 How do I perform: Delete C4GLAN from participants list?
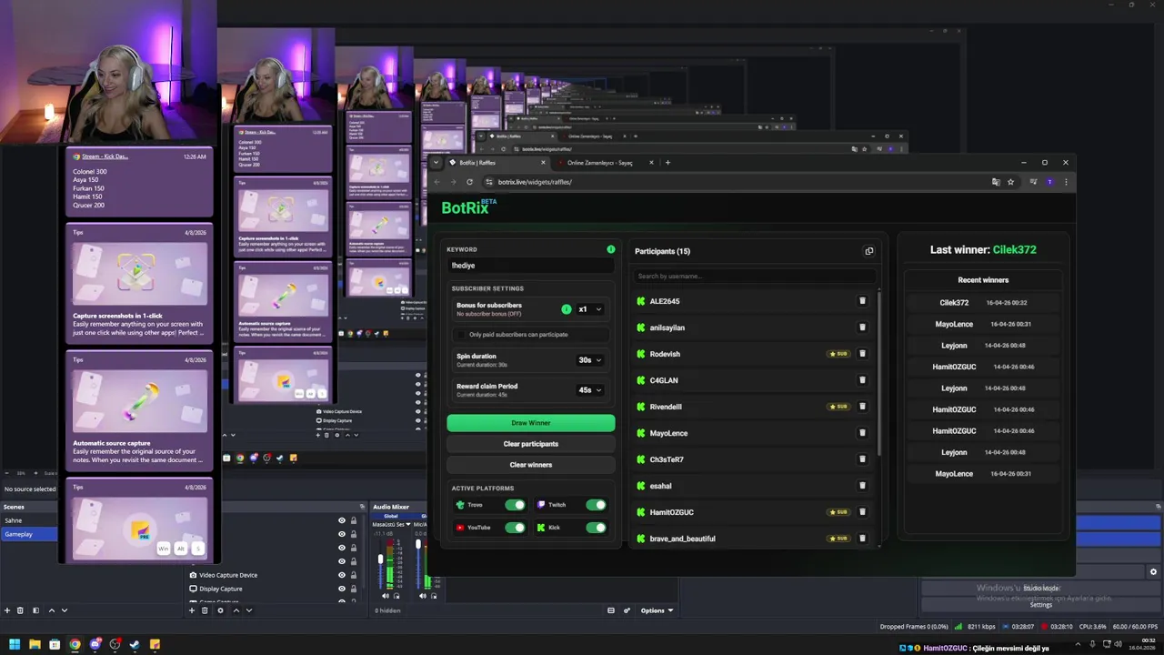coord(862,380)
